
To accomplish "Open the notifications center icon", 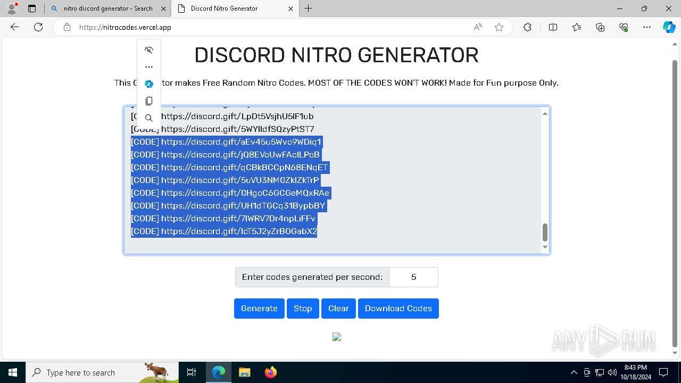I will pyautogui.click(x=663, y=372).
